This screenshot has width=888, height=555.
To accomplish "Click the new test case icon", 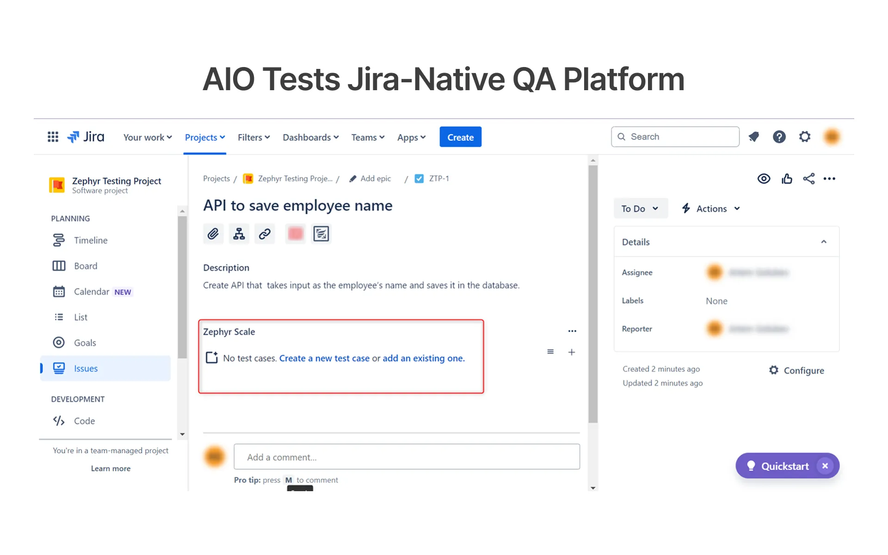I will point(212,358).
